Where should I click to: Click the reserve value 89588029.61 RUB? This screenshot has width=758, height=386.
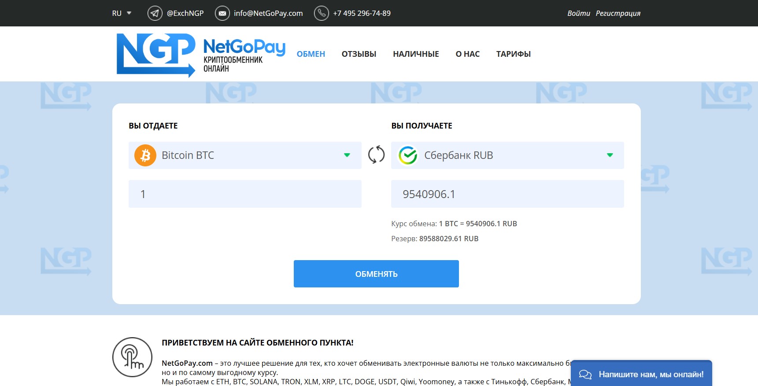[x=449, y=239]
